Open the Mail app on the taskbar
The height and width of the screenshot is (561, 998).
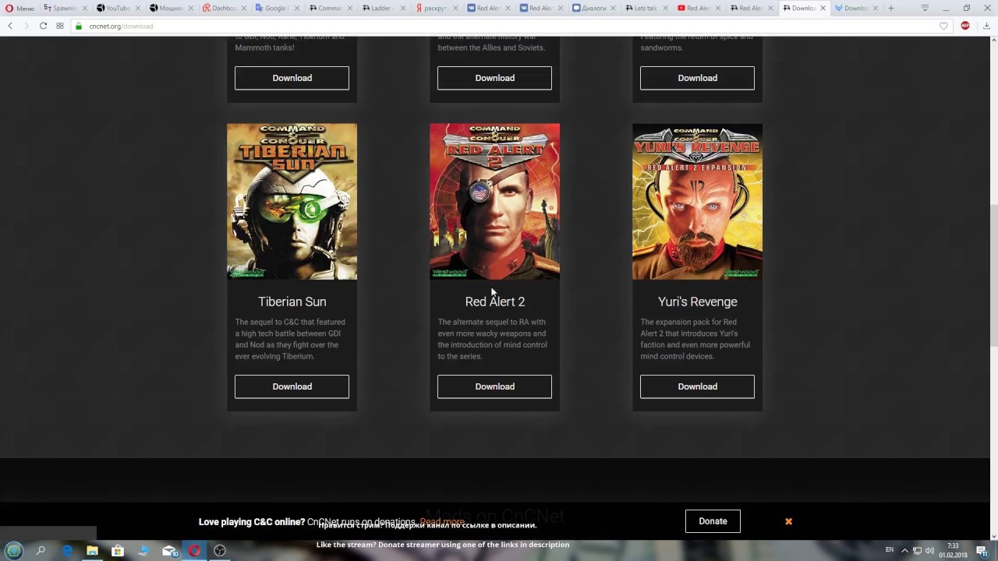(169, 551)
